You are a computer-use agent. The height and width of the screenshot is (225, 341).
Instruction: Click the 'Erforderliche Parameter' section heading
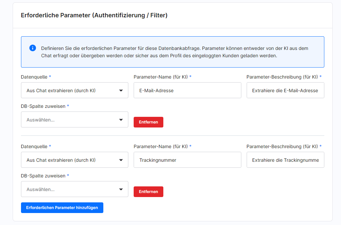coord(94,15)
